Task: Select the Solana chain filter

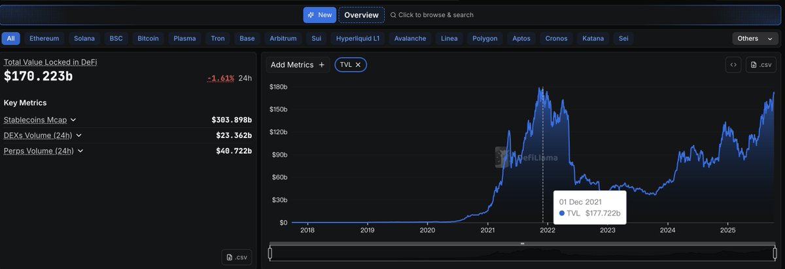Action: click(84, 39)
